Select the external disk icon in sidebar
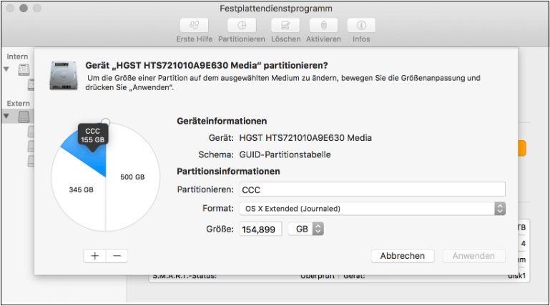 [24, 117]
